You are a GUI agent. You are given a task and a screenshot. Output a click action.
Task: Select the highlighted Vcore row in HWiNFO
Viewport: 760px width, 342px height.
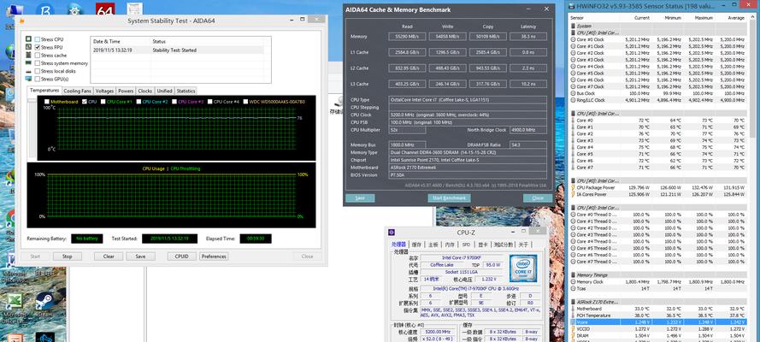657,321
